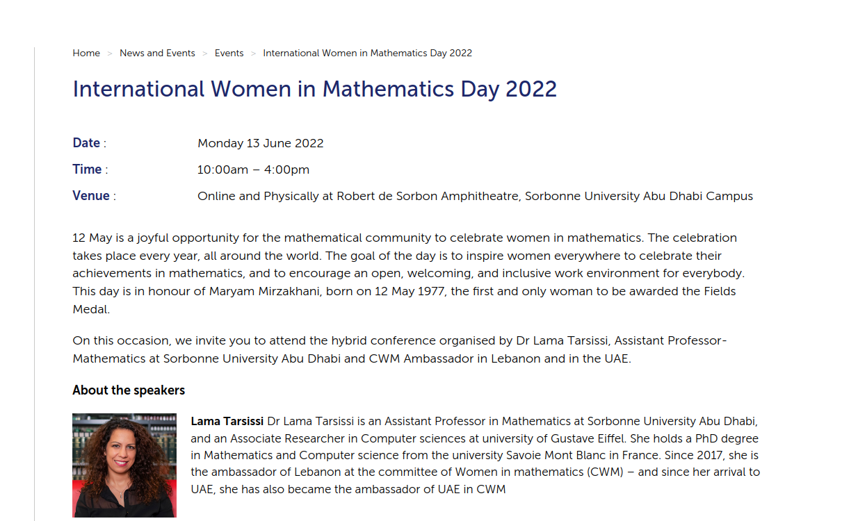Click breadcrumb arrow after Events
The image size is (842, 521).
pos(254,53)
